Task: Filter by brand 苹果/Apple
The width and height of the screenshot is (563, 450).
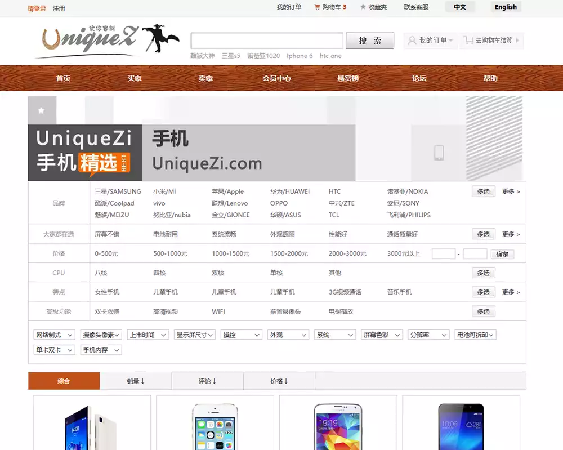Action: click(x=227, y=191)
